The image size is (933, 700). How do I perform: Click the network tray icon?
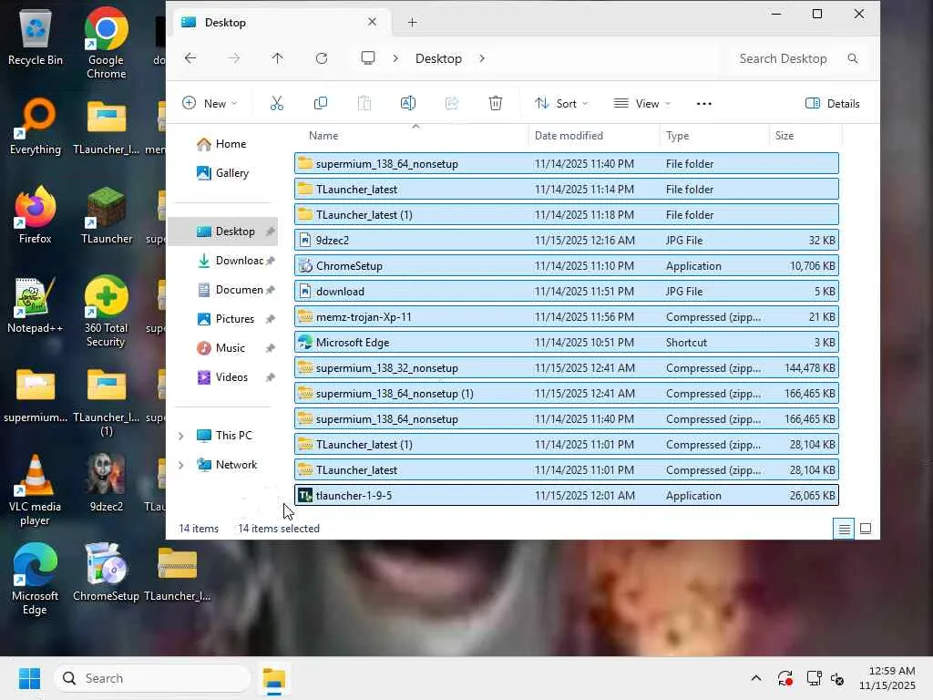tap(814, 678)
